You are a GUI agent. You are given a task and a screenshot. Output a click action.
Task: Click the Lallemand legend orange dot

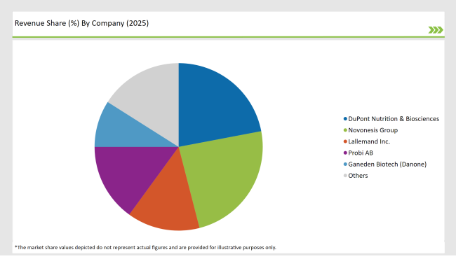(x=345, y=141)
